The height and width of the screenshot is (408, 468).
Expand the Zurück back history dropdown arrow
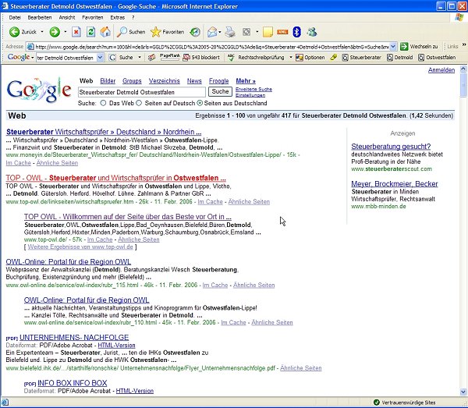tap(41, 32)
